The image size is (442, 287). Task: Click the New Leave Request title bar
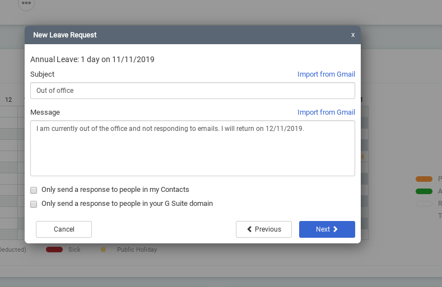168,35
